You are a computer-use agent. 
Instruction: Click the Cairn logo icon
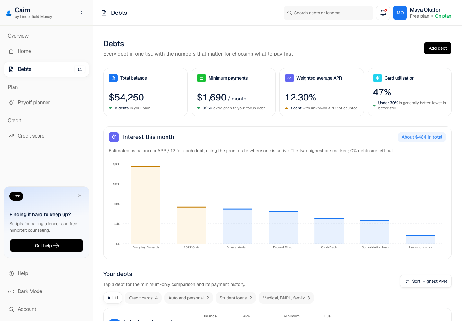coord(9,13)
